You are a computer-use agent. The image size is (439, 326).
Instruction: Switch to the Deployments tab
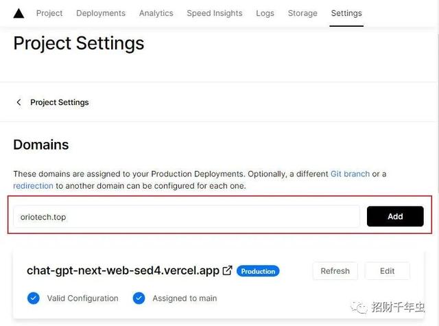click(x=101, y=13)
